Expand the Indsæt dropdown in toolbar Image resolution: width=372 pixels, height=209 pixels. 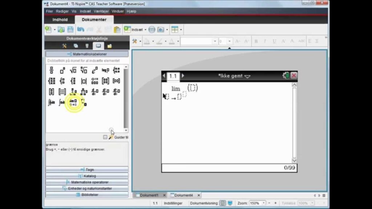pyautogui.click(x=145, y=30)
